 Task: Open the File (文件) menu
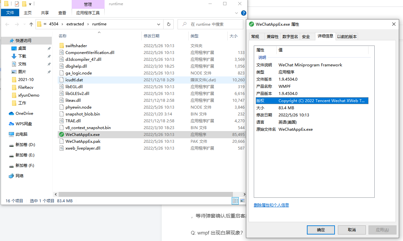[10, 13]
